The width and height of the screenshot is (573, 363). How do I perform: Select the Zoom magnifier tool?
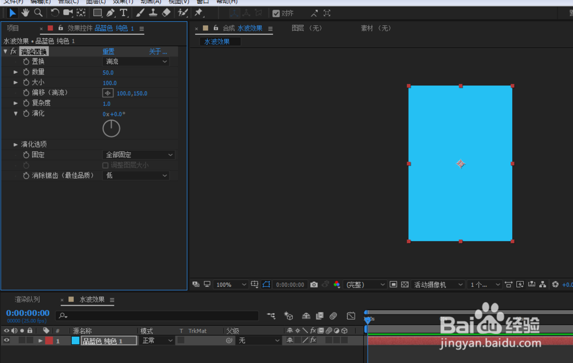coord(38,13)
